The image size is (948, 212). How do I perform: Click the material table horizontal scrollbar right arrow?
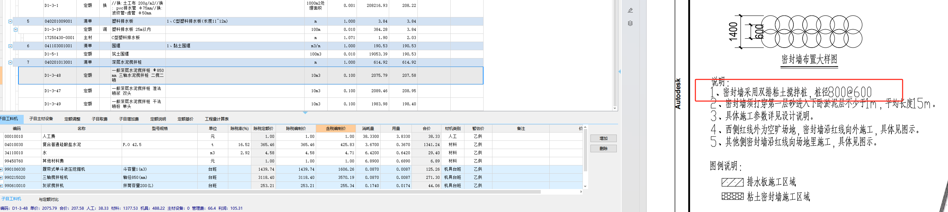click(581, 192)
